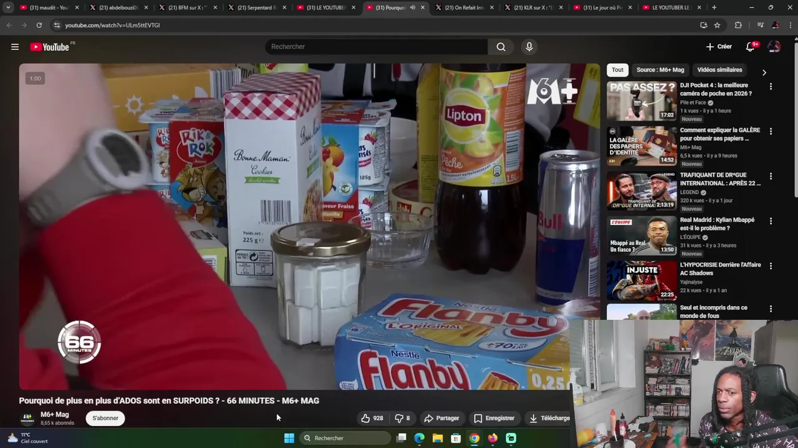Open more options for TRAFIQUANT video
798x448 pixels.
click(771, 176)
